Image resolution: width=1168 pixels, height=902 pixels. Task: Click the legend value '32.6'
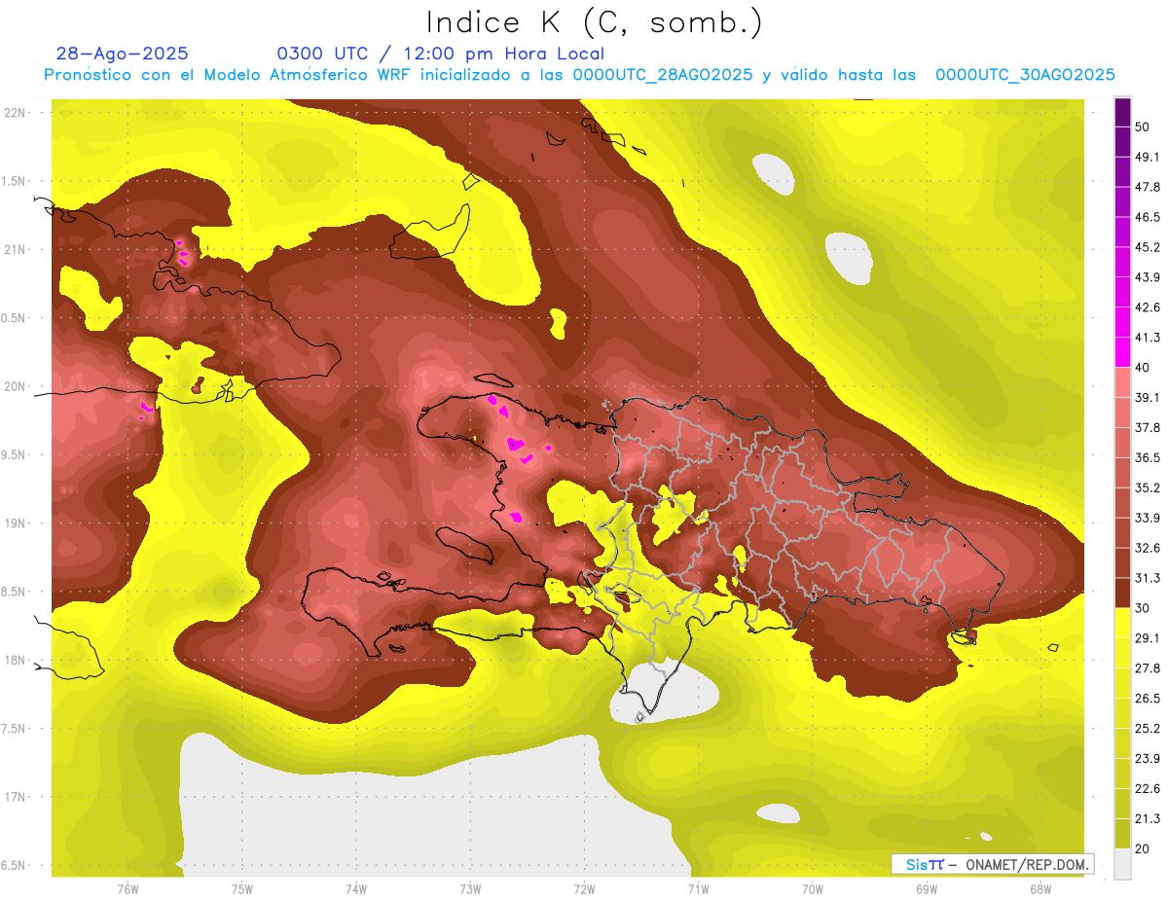pos(1148,548)
